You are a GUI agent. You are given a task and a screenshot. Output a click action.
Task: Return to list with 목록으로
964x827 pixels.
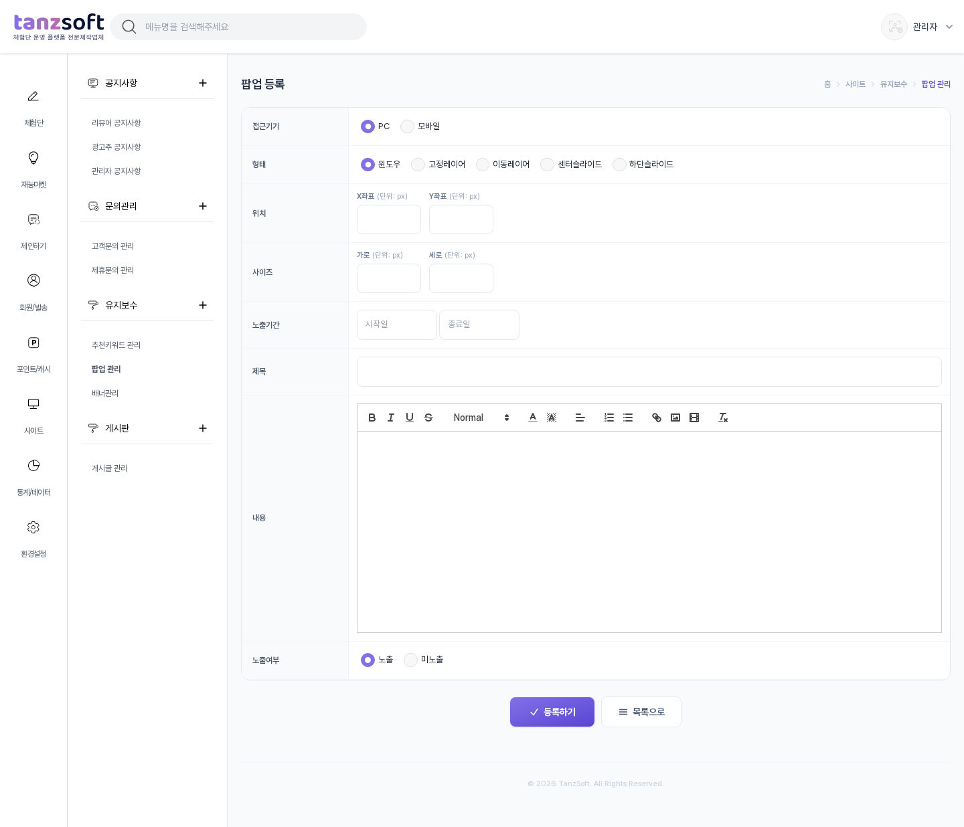click(641, 712)
